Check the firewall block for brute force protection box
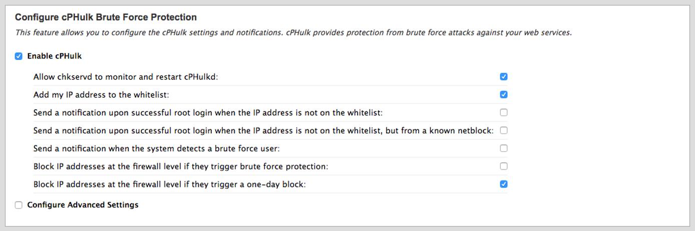Viewport: 695px width, 231px height. [504, 166]
